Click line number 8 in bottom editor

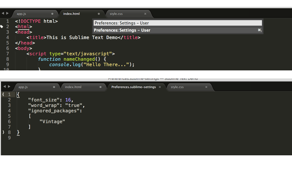[9, 132]
